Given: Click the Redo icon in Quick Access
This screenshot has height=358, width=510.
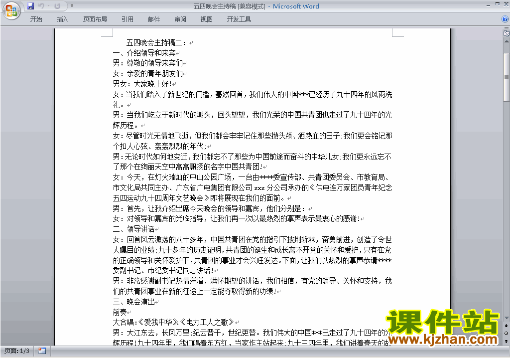Looking at the screenshot, I should (57, 6).
